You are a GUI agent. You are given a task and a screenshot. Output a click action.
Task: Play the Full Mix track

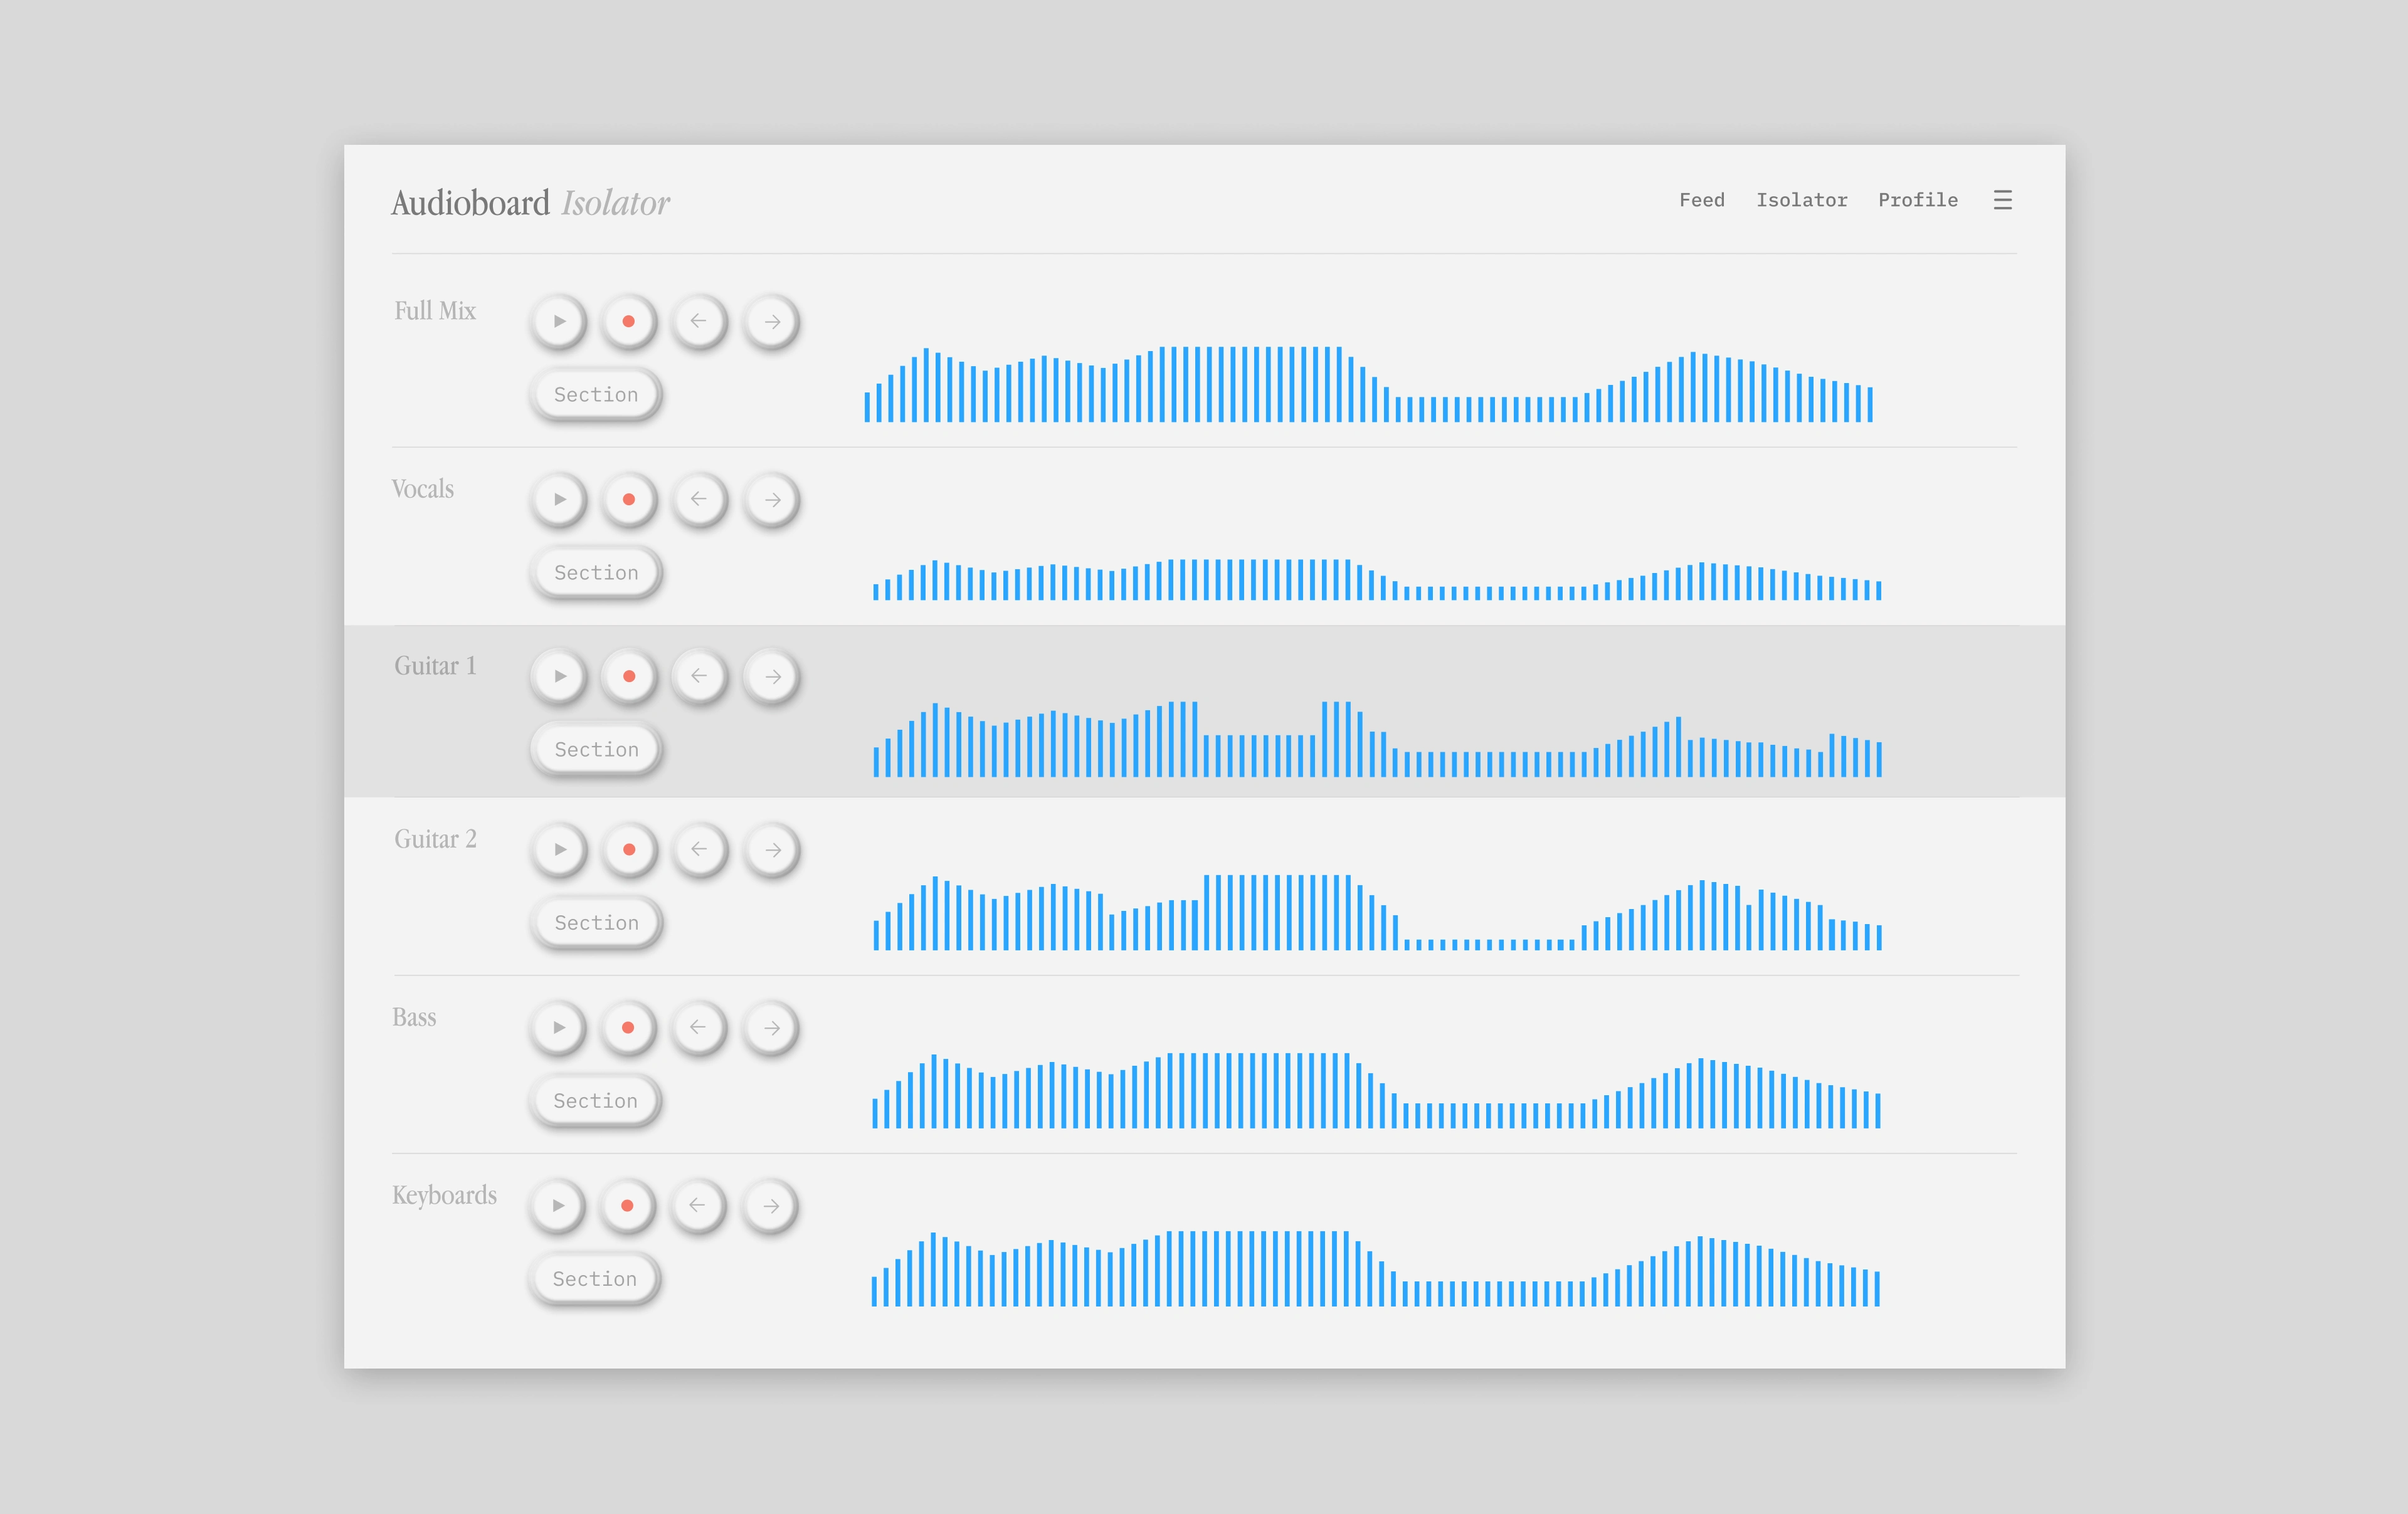point(559,321)
